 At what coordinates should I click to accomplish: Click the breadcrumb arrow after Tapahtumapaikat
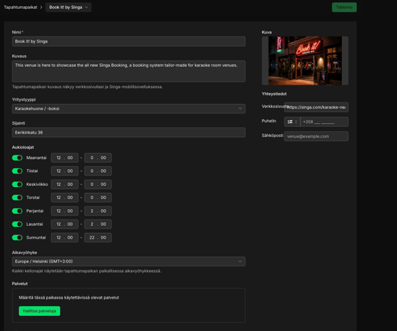pyautogui.click(x=41, y=8)
